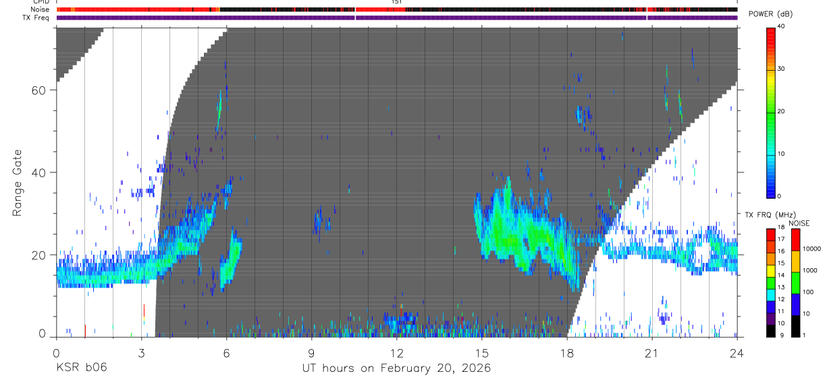
Task: Click the POWER scale tick label "40"
Action: click(x=782, y=26)
